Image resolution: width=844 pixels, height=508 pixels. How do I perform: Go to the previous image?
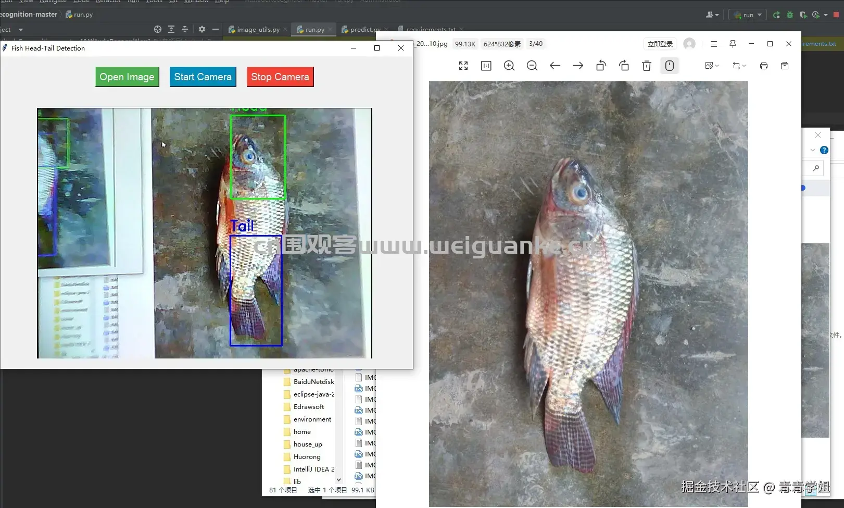pyautogui.click(x=555, y=66)
